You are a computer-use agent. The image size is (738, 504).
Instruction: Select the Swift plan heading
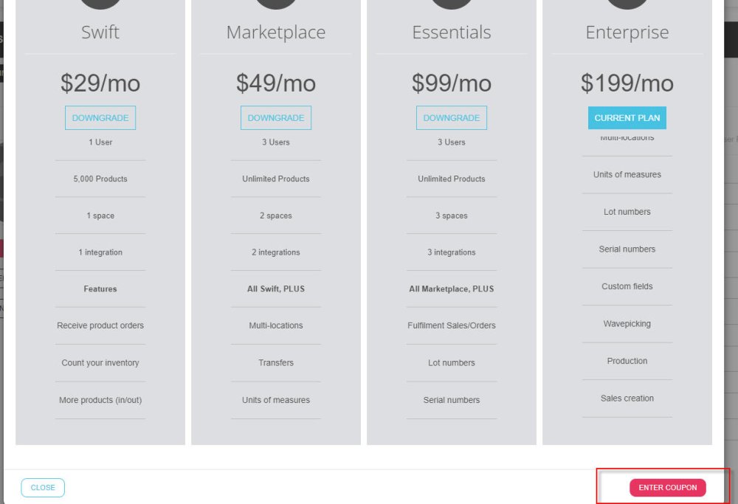100,32
